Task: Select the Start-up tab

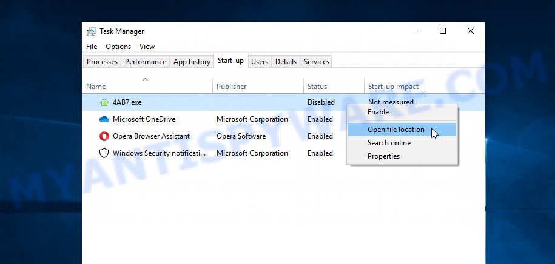Action: (230, 61)
